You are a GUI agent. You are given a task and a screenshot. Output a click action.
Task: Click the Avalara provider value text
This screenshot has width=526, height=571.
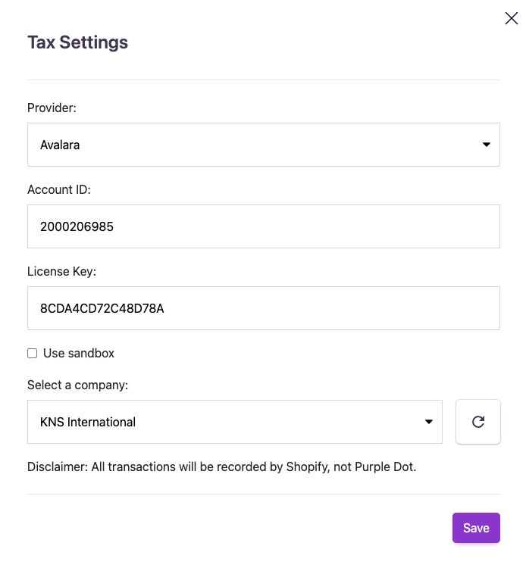point(60,145)
